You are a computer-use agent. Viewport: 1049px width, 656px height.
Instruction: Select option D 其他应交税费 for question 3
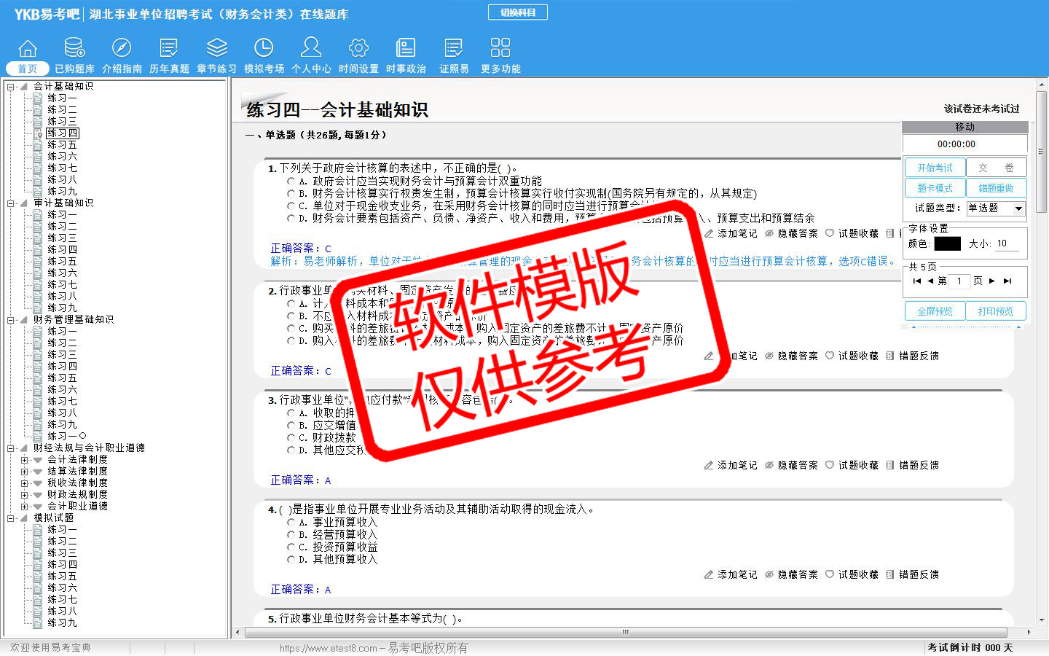click(x=291, y=450)
